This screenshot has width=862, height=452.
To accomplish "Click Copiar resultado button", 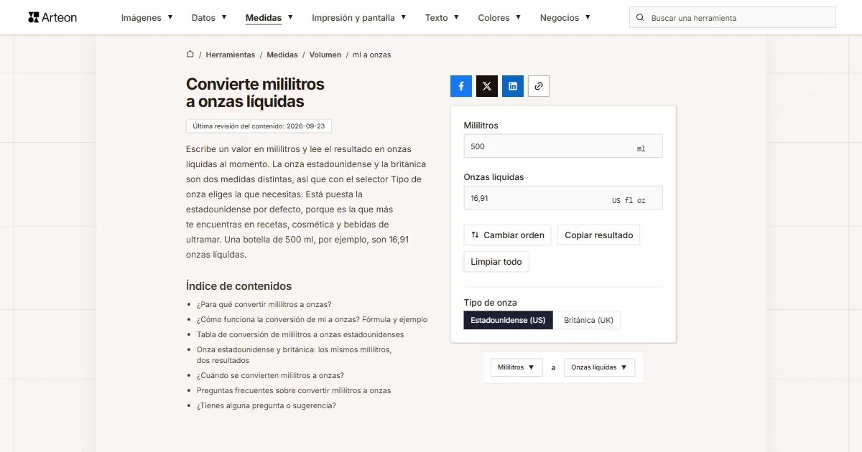I will click(599, 235).
